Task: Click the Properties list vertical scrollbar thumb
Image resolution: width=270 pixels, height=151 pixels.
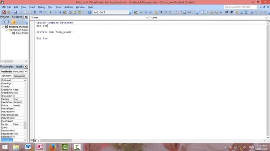Action: pyautogui.click(x=25, y=125)
